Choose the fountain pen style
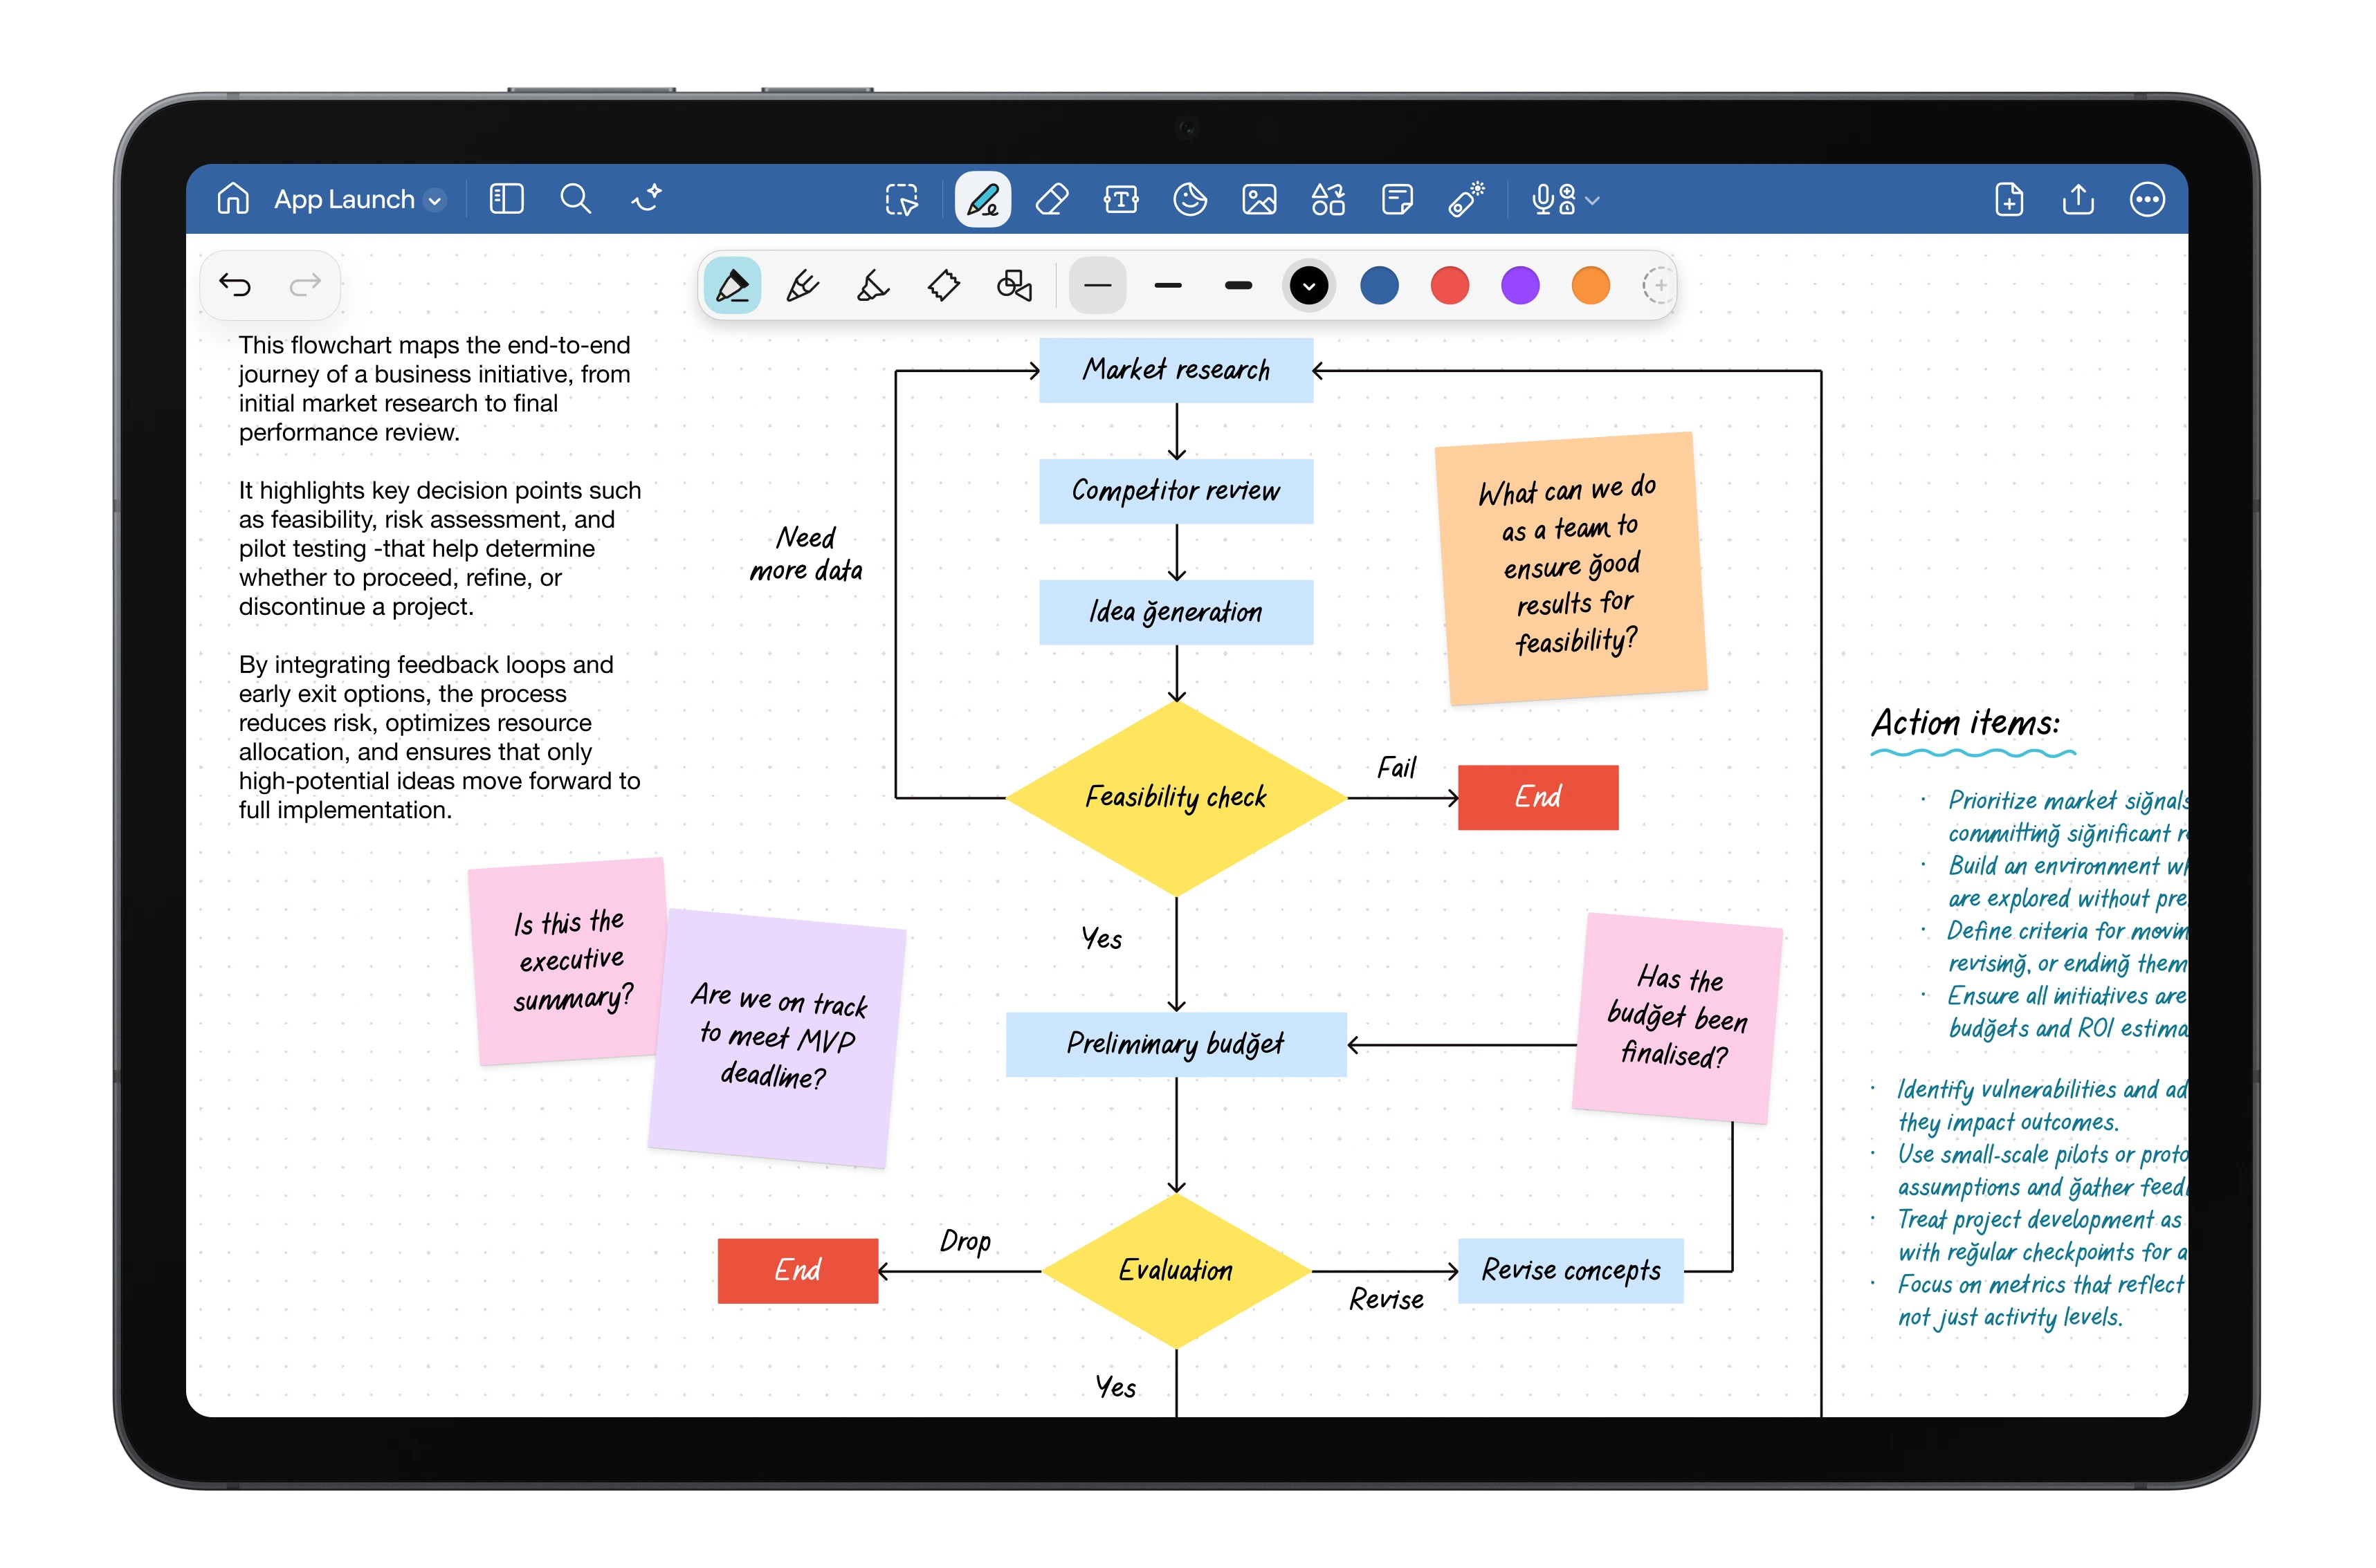Viewport: 2376px width, 1568px height. [x=732, y=286]
